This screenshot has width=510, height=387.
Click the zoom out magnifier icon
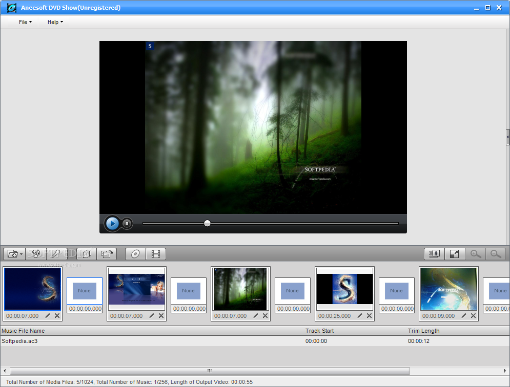496,254
